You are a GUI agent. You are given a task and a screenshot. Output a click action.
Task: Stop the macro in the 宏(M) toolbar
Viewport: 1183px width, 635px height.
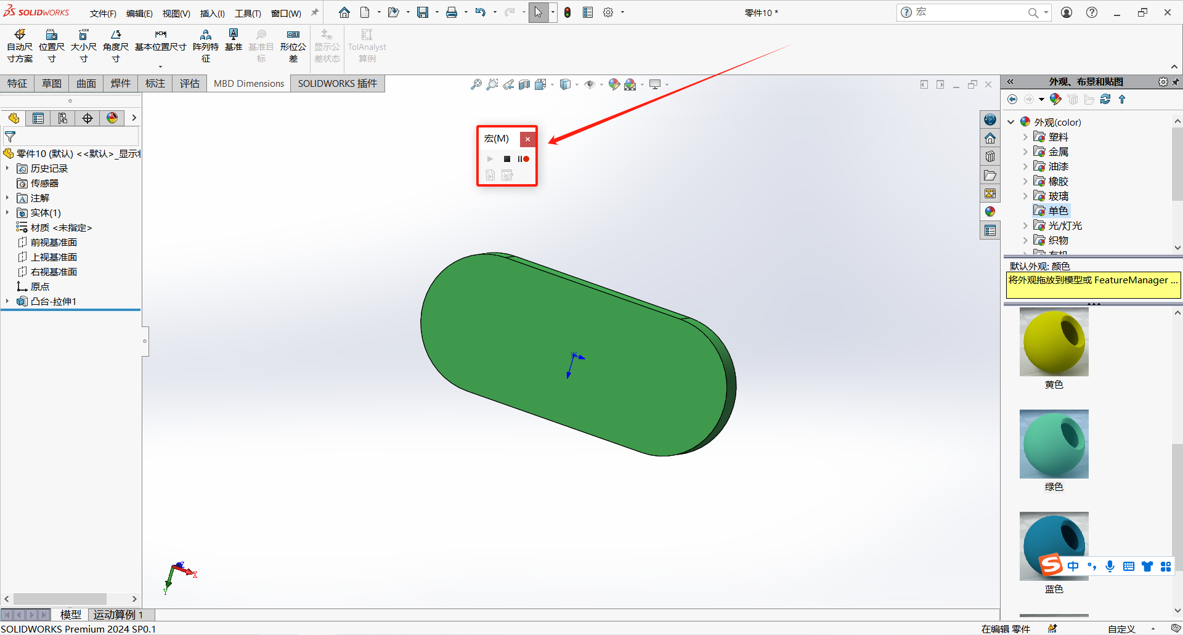click(506, 159)
